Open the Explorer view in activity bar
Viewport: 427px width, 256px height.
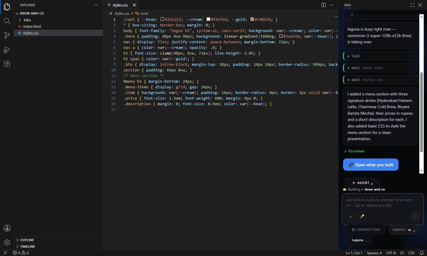[x=7, y=7]
